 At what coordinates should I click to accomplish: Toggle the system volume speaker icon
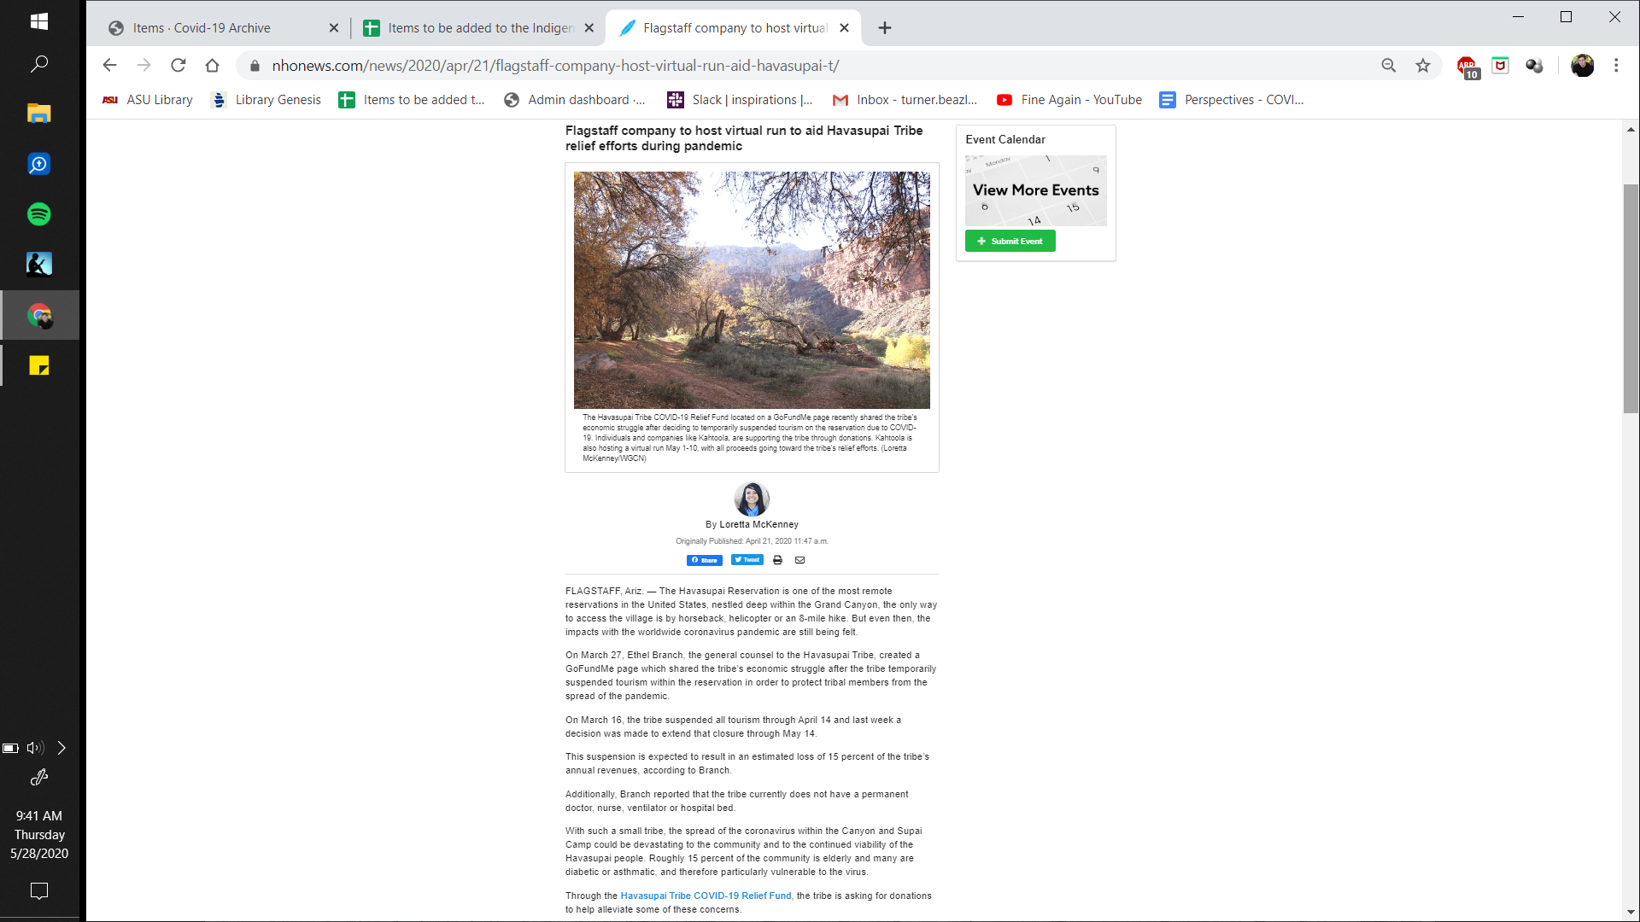(34, 748)
